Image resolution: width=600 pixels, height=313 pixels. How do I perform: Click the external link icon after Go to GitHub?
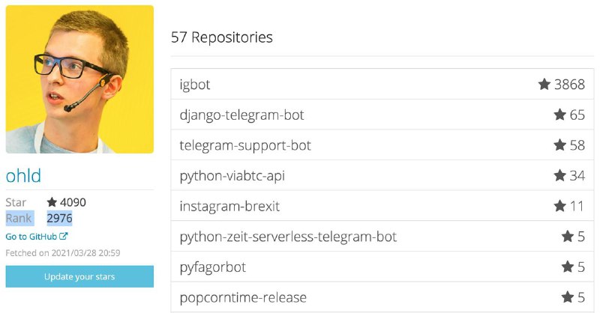pos(64,236)
